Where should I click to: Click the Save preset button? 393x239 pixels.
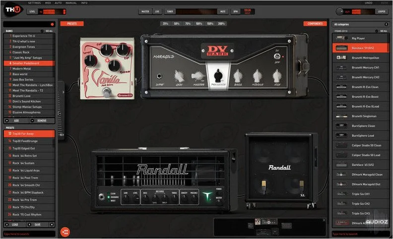[x=38, y=225]
